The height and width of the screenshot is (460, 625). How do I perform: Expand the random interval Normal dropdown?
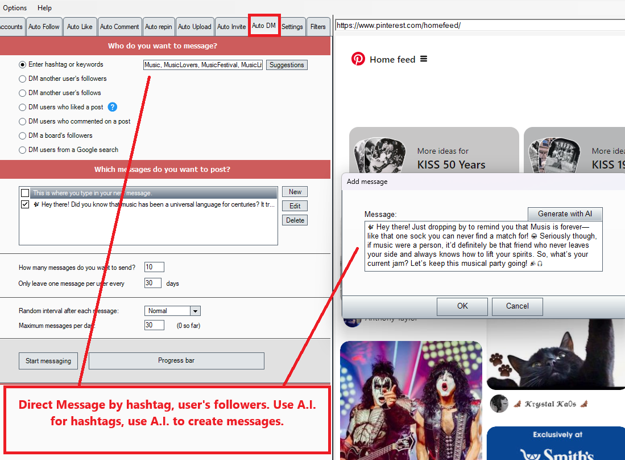tap(195, 311)
